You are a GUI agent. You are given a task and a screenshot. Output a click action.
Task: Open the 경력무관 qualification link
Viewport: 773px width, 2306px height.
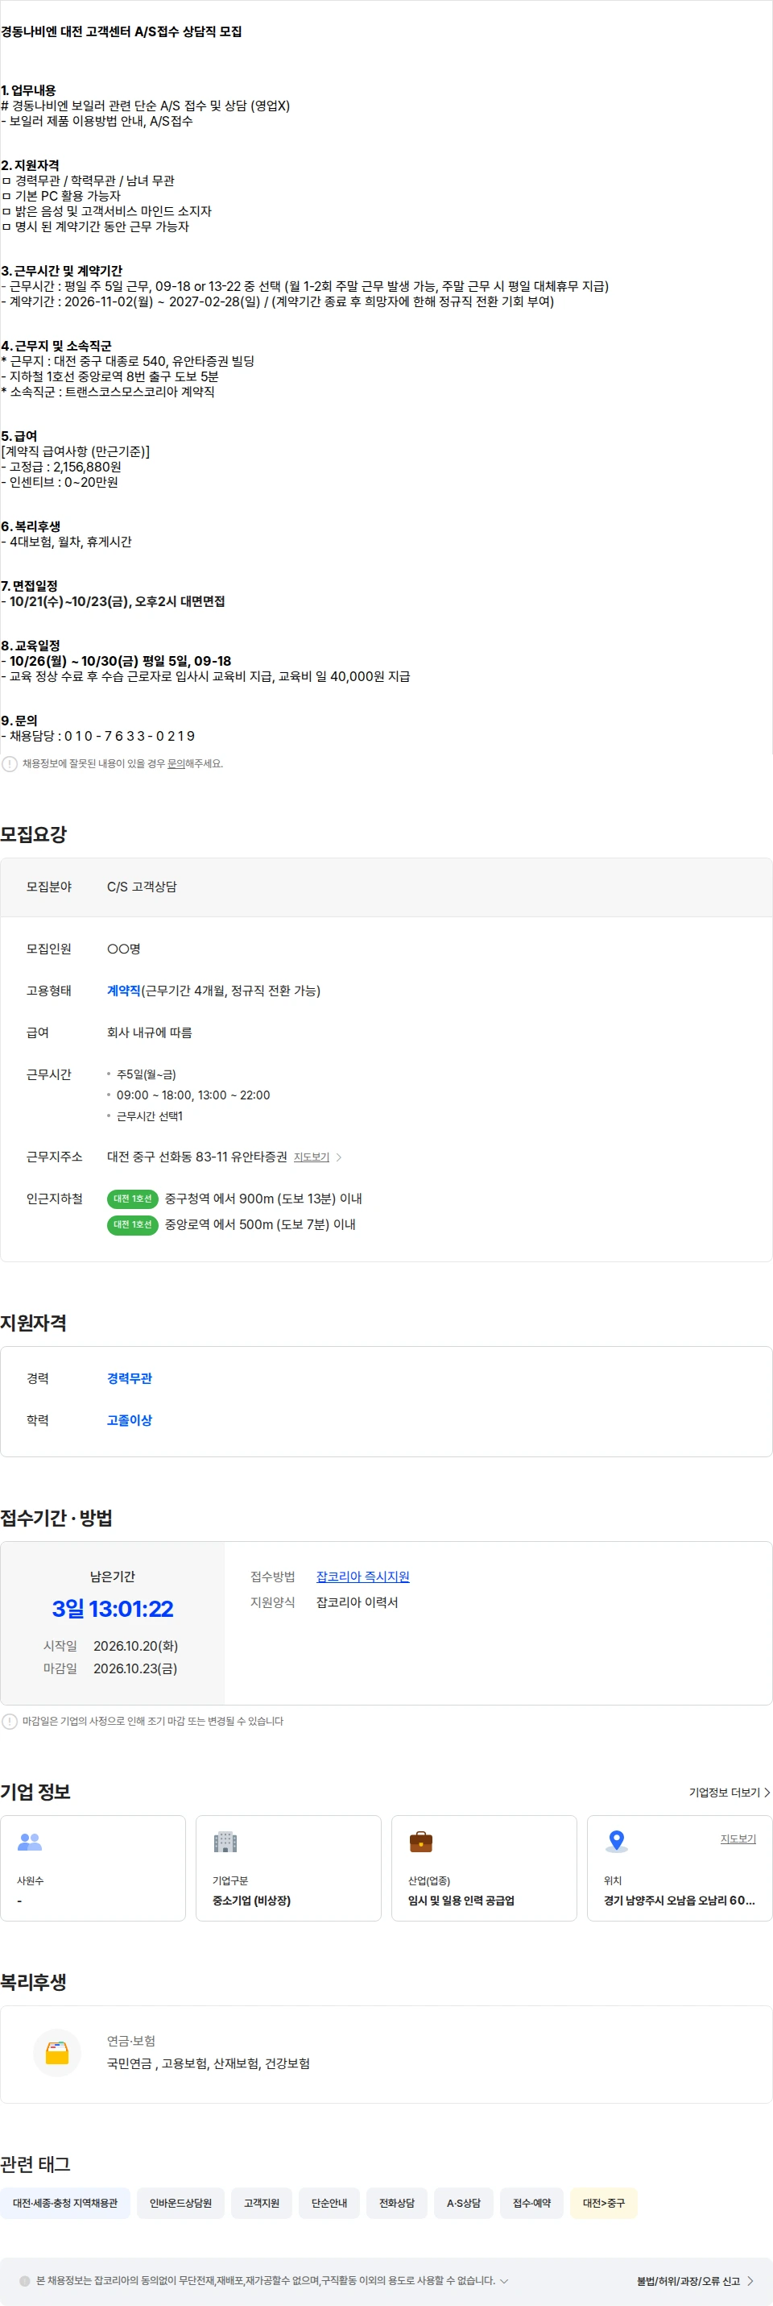(x=130, y=1377)
